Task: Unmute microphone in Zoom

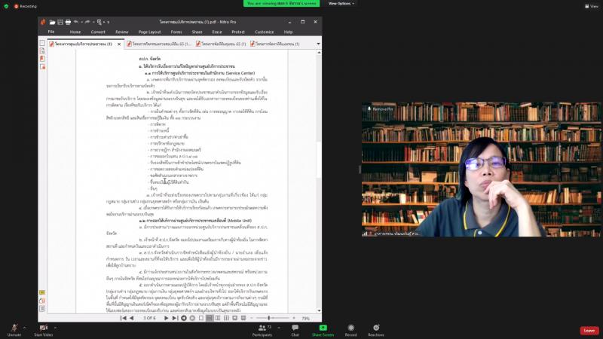Action: 14,330
